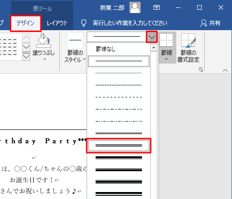Select 罫線の書式設定 border painter
This screenshot has height=199, width=232.
[x=188, y=48]
